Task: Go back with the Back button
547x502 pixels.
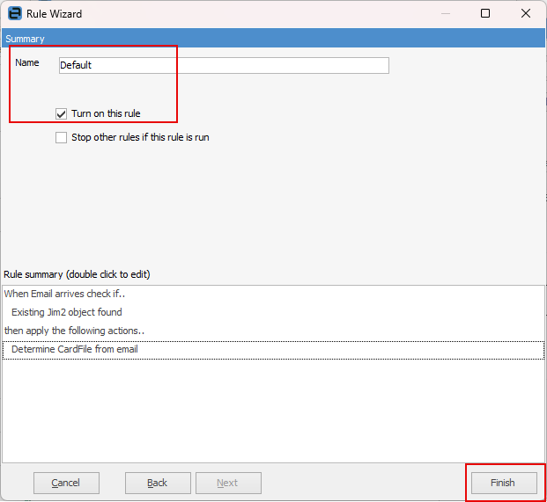Action: click(158, 483)
